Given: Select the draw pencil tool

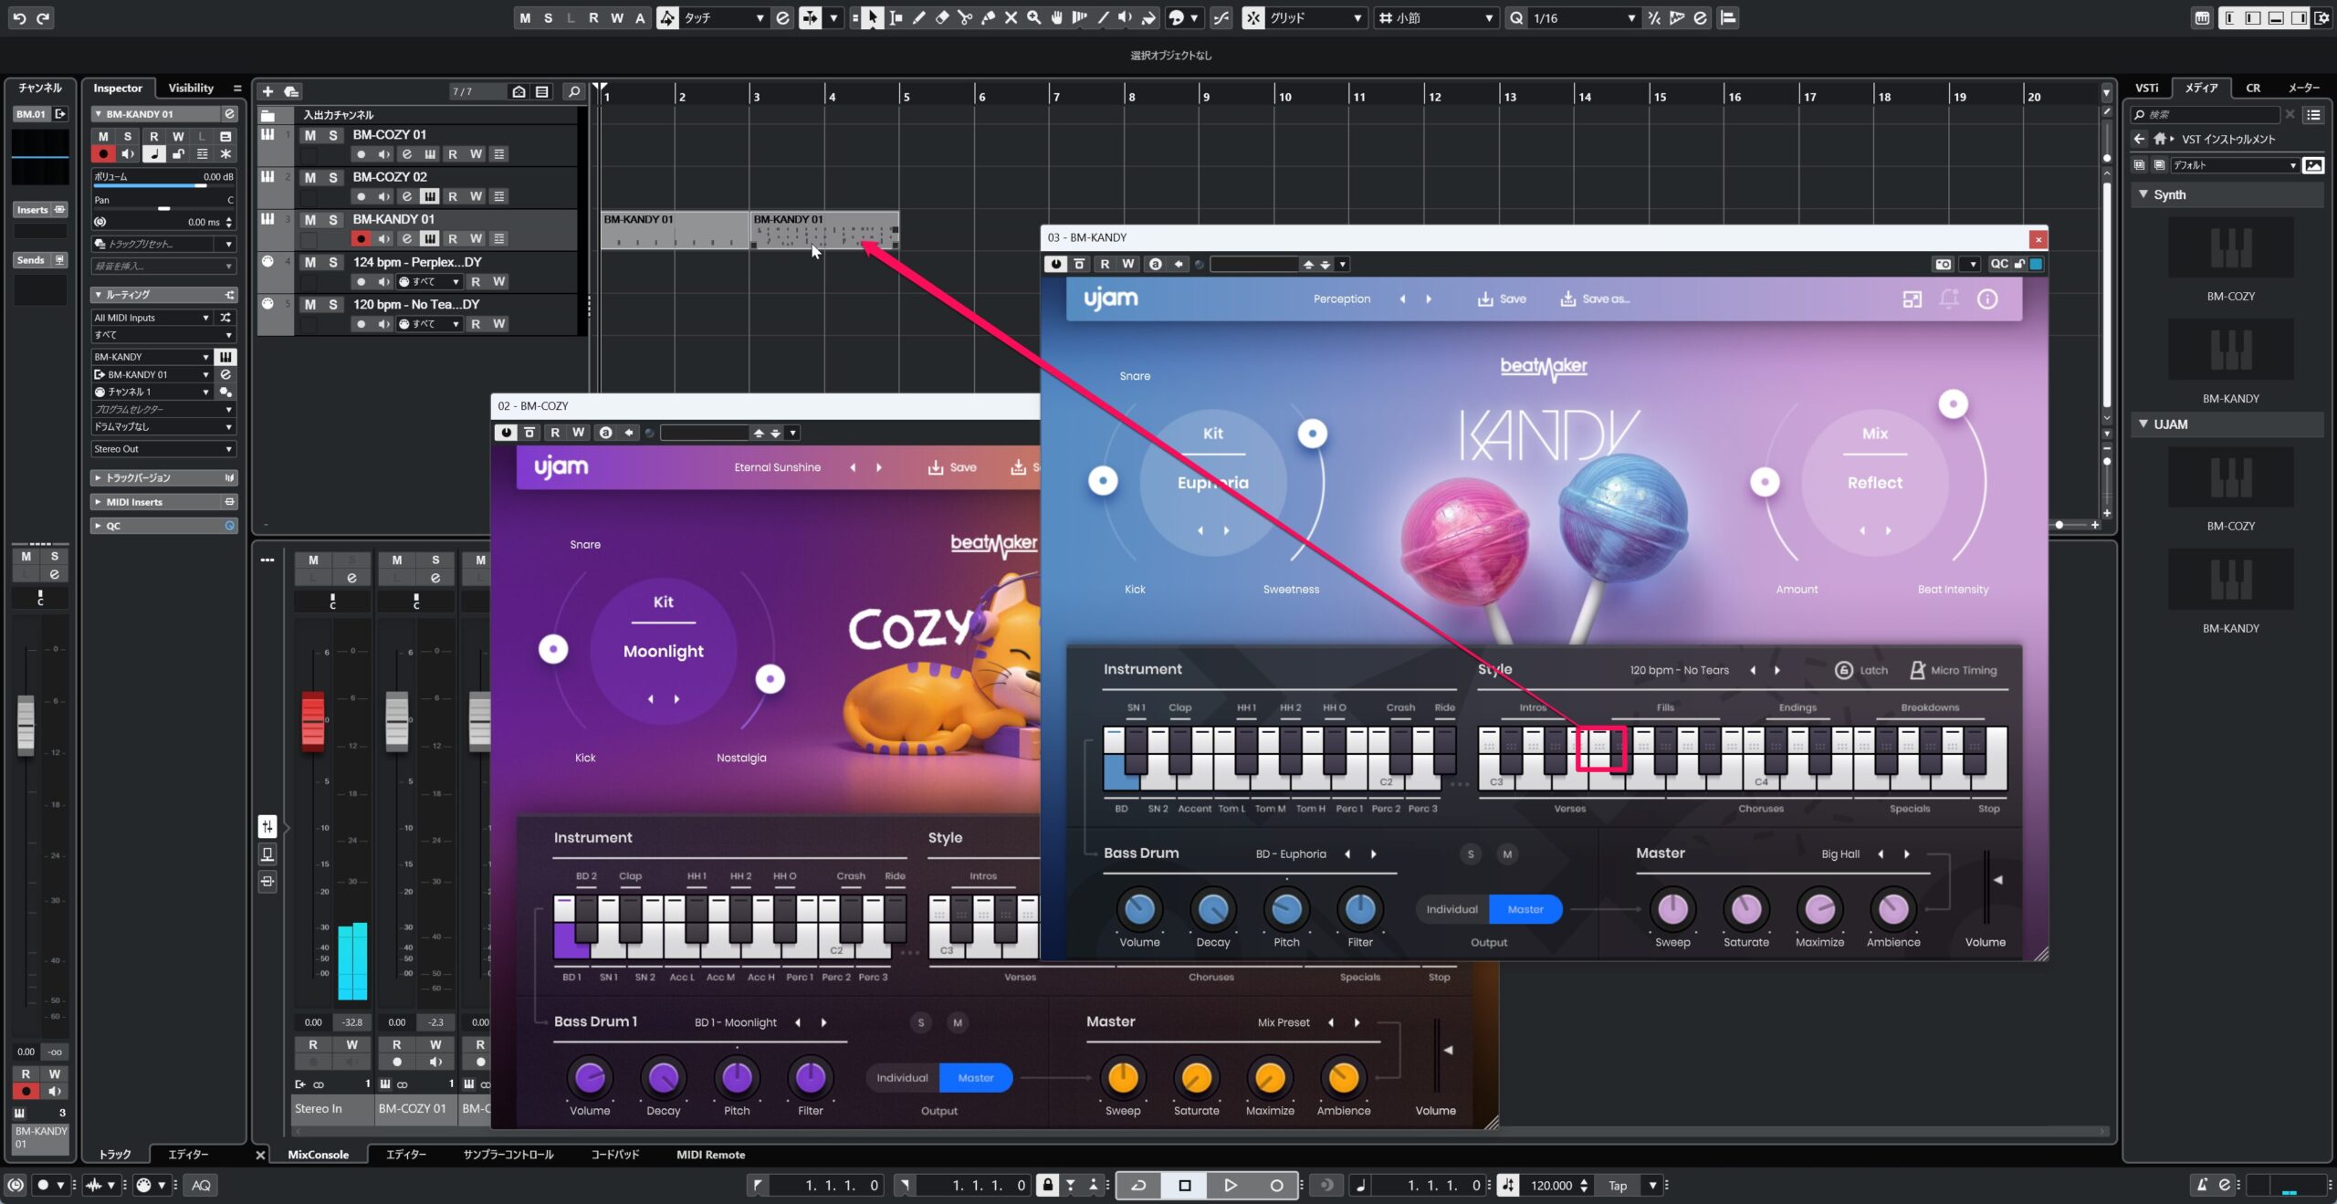Looking at the screenshot, I should [x=919, y=17].
